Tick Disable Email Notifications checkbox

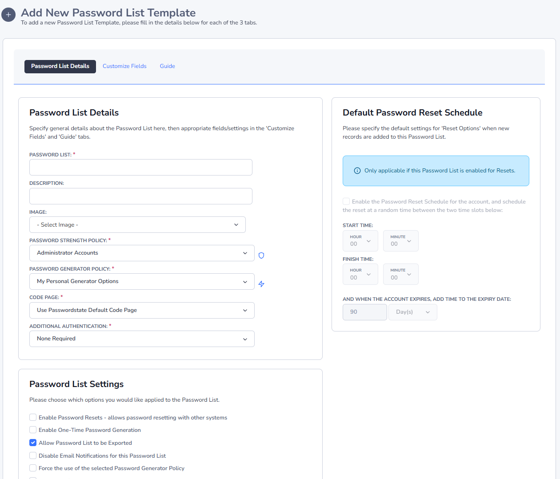point(33,455)
